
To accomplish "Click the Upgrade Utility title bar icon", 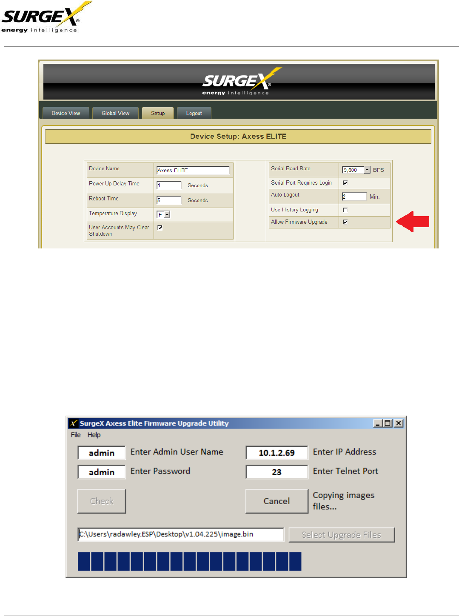I will click(74, 423).
